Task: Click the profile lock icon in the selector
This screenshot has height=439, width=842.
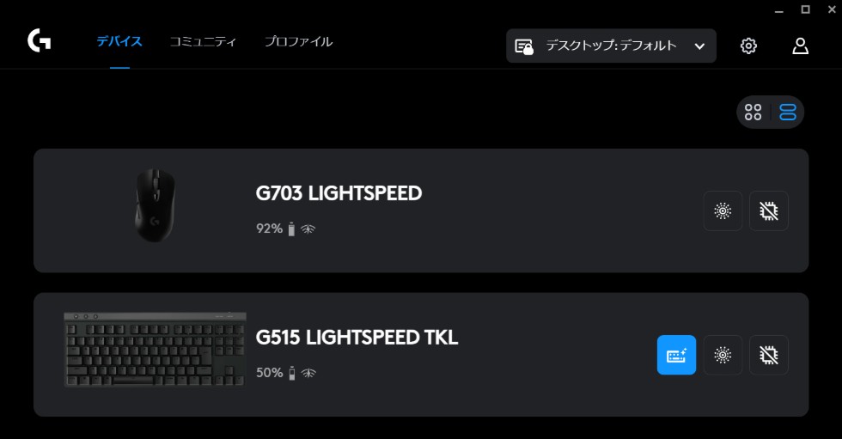Action: (x=524, y=46)
